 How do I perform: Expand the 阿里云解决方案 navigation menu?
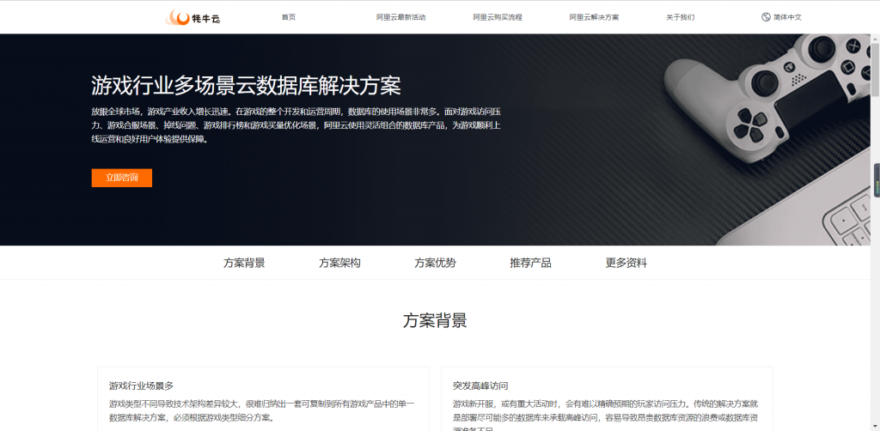click(x=594, y=17)
